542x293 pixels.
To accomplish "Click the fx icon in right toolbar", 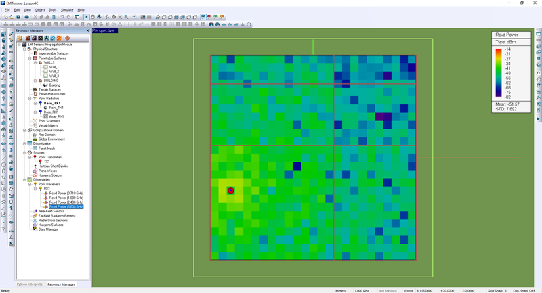I will (538, 73).
